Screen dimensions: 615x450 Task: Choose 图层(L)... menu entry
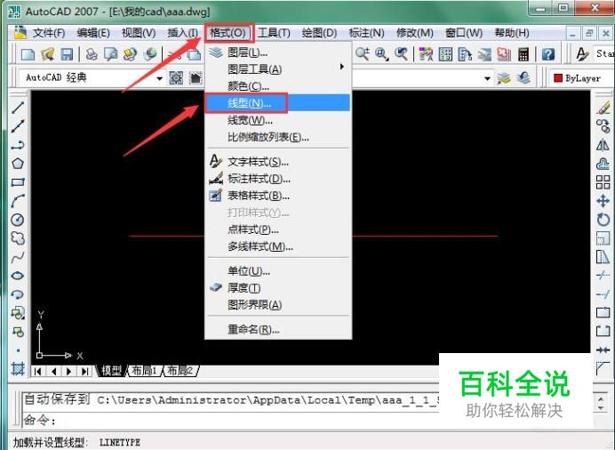277,52
